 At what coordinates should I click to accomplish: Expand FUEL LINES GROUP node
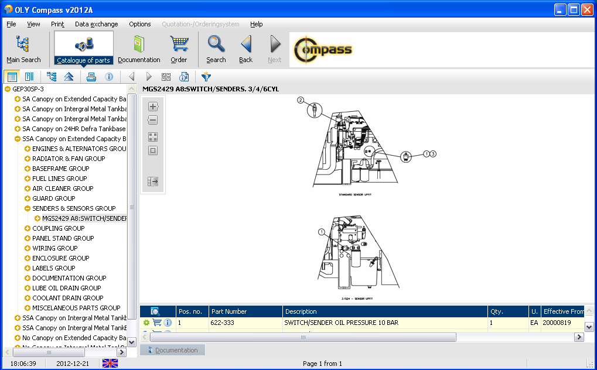pos(27,179)
